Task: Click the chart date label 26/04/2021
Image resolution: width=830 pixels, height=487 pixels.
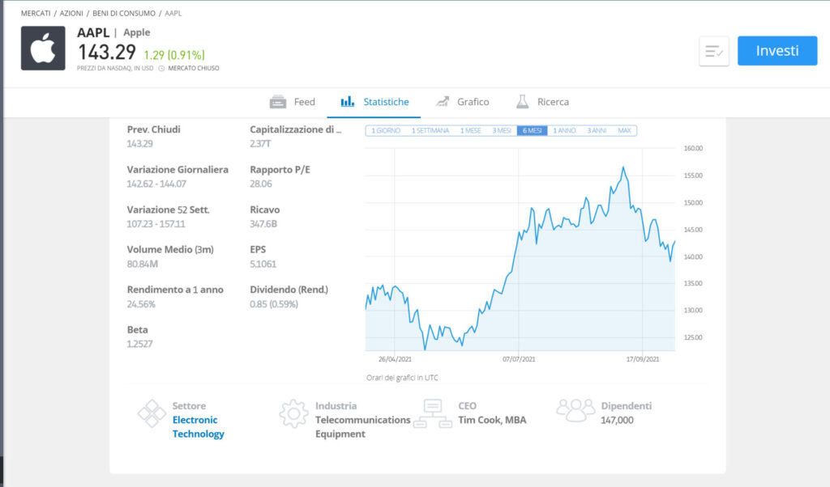Action: click(395, 359)
